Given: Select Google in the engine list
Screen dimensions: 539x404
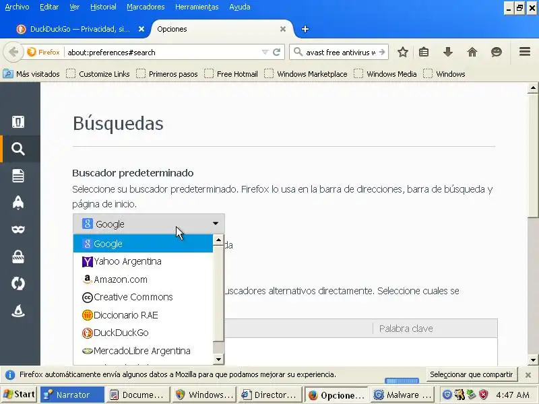Looking at the screenshot, I should pyautogui.click(x=143, y=244).
